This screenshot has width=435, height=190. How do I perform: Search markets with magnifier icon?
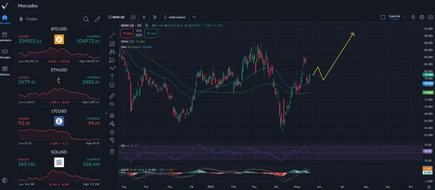(86, 19)
